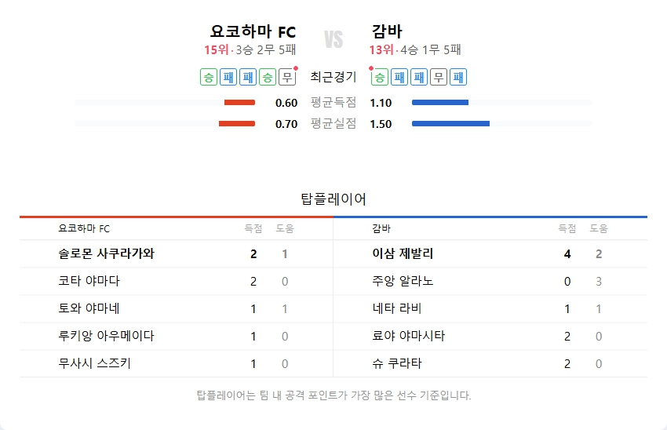The width and height of the screenshot is (667, 430).
Task: Click the red dot beside Gamba's win badge
Action: 371,68
